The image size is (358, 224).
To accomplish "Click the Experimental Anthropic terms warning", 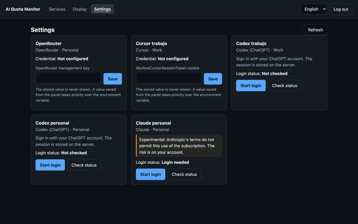I will (x=179, y=146).
